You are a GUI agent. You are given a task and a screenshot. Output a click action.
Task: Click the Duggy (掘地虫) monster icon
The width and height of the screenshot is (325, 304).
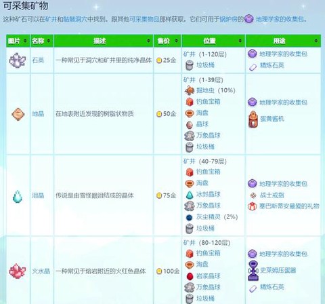click(190, 90)
